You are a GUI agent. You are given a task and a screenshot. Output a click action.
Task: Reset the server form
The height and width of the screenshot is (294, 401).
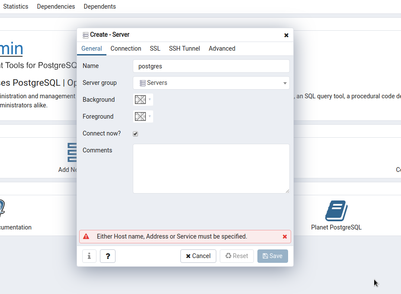[237, 256]
